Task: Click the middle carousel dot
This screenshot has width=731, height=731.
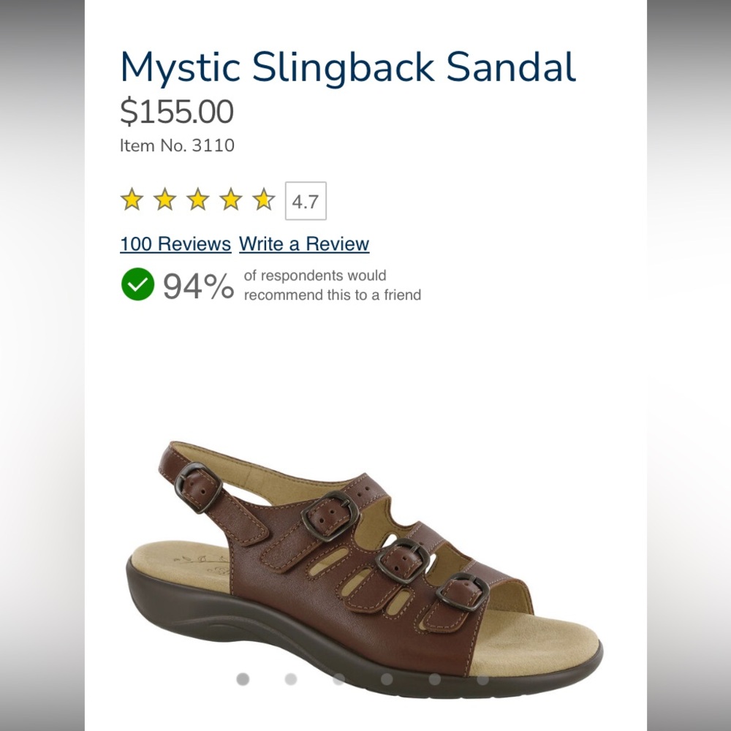Action: click(x=338, y=679)
